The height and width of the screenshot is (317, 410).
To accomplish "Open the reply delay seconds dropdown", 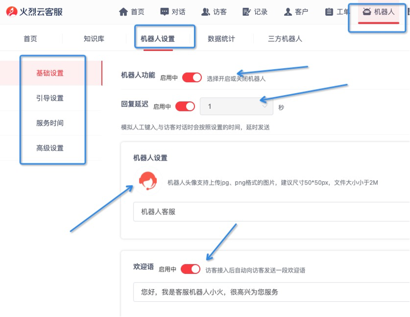I will pos(236,106).
